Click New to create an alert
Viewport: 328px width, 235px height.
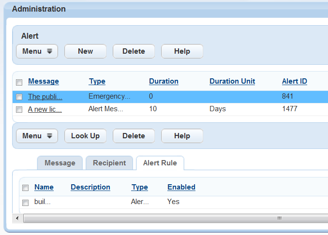85,51
